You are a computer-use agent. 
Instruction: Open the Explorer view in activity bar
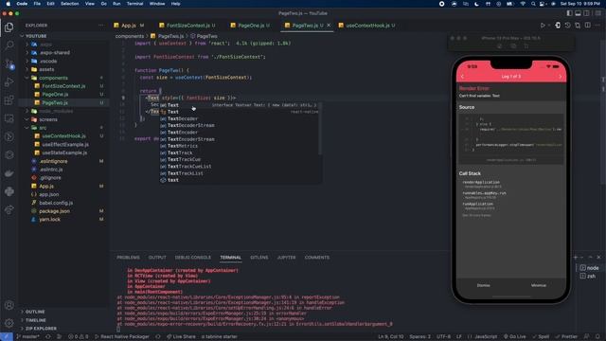pyautogui.click(x=9, y=27)
